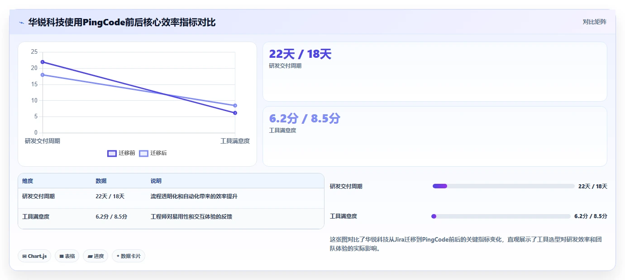The height and width of the screenshot is (280, 625).
Task: Click the 工具满意度 progress bar
Action: coord(501,216)
